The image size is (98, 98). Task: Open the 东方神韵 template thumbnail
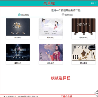[18, 27]
